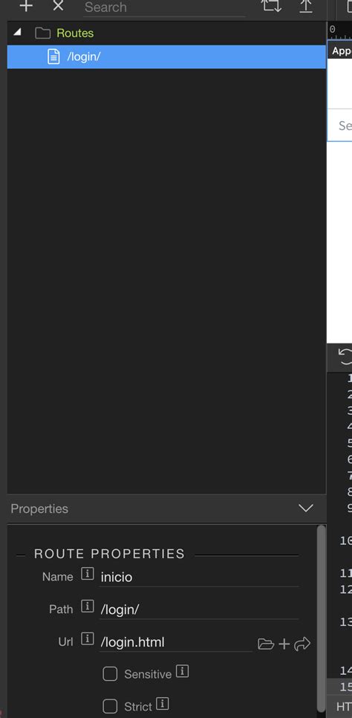Select the /login/ route item
The width and height of the screenshot is (352, 718).
(x=166, y=56)
